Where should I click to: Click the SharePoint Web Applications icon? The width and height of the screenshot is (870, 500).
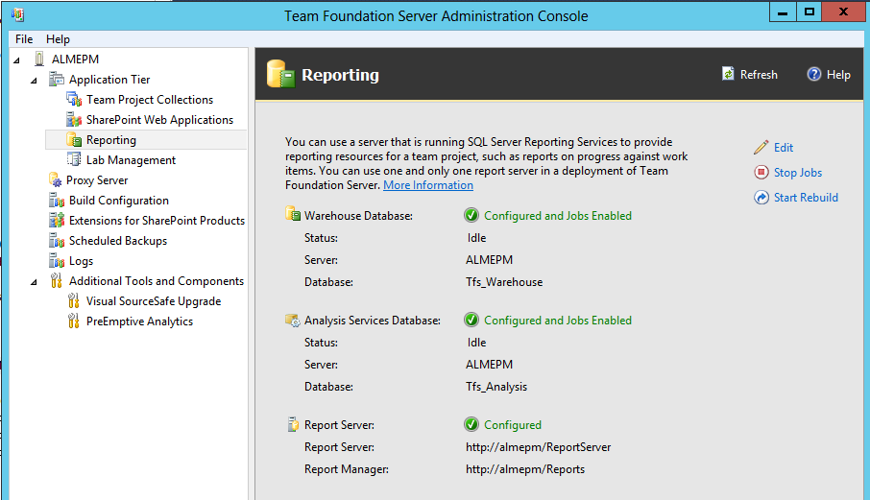point(74,120)
